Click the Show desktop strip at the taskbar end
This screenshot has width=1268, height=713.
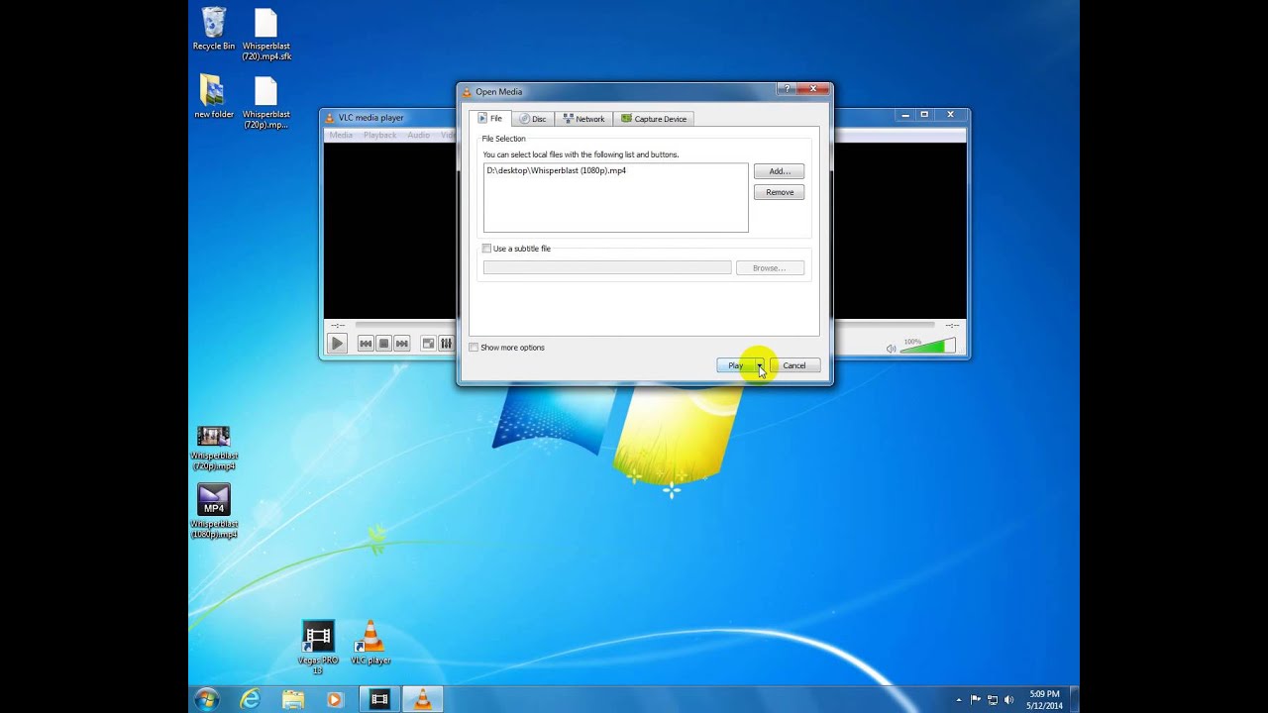[x=1074, y=699]
